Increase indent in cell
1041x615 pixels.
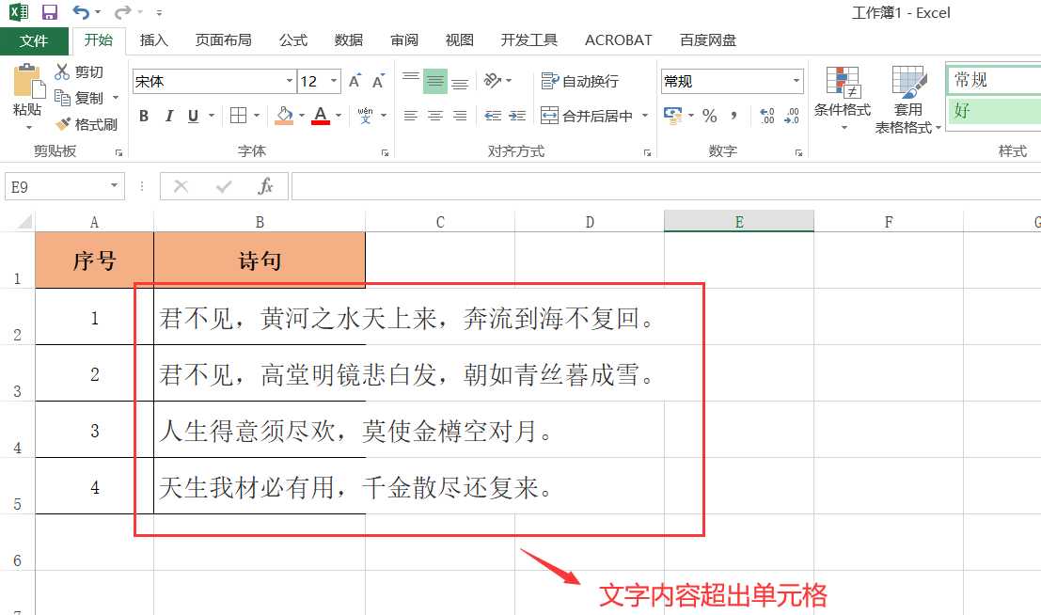coord(517,116)
